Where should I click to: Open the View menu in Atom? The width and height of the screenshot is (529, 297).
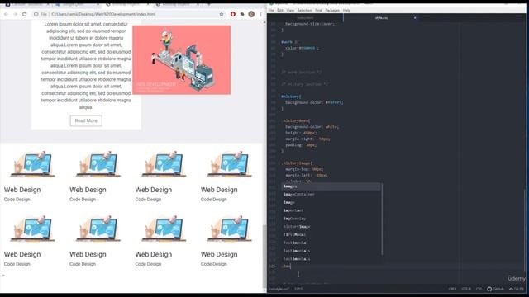pos(290,11)
